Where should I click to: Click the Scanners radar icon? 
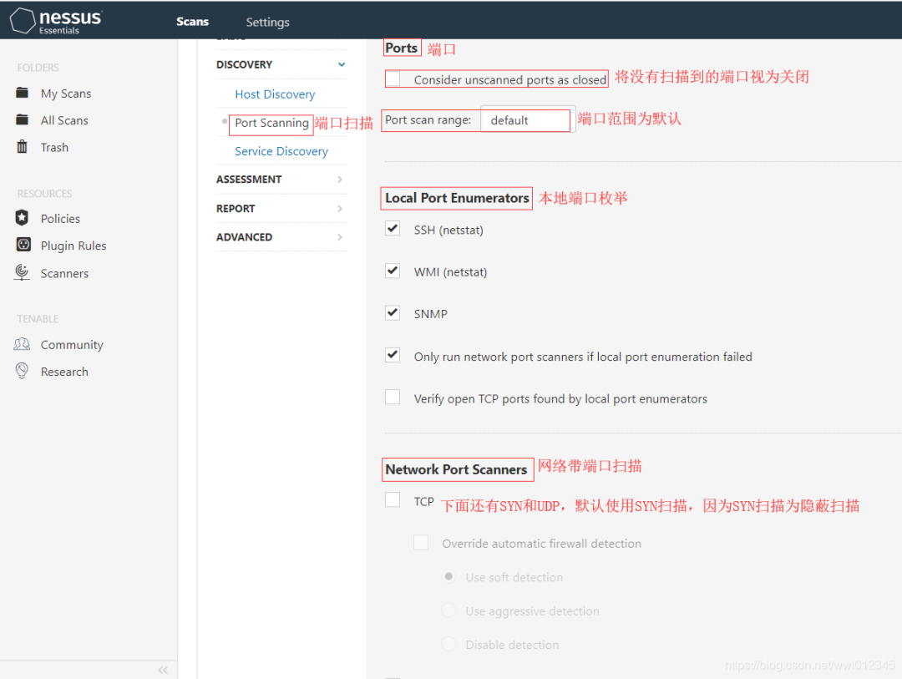tap(22, 272)
